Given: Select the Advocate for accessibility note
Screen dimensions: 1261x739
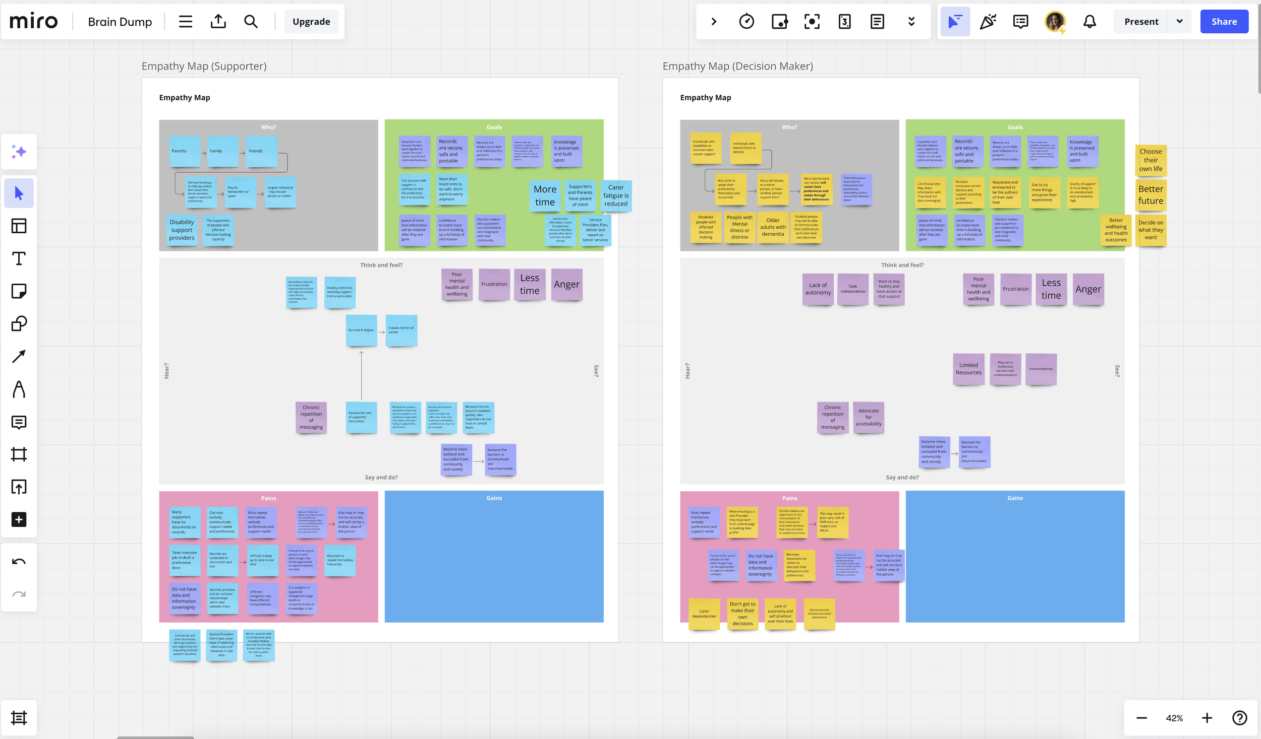Looking at the screenshot, I should tap(868, 417).
